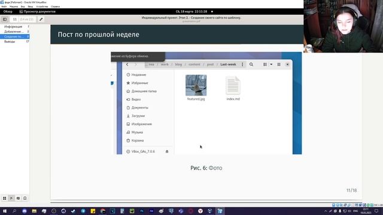This screenshot has height=215, width=383.
Task: Click the Обзор activities button
Action: (x=8, y=11)
